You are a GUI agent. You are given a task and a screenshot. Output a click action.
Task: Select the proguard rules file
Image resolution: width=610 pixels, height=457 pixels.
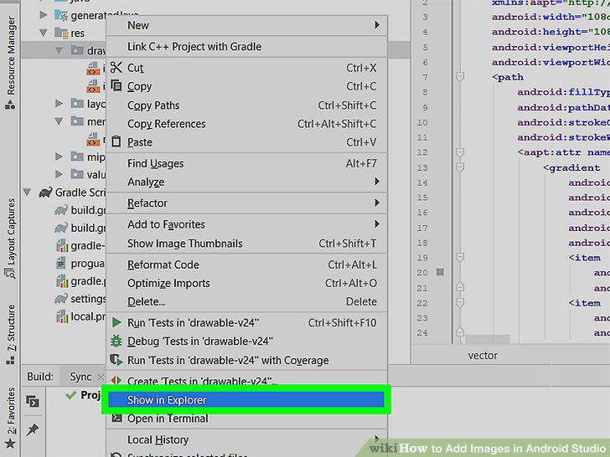(x=81, y=264)
